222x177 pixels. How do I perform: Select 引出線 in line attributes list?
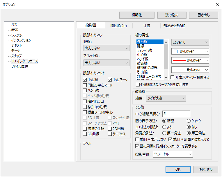pos(150,72)
